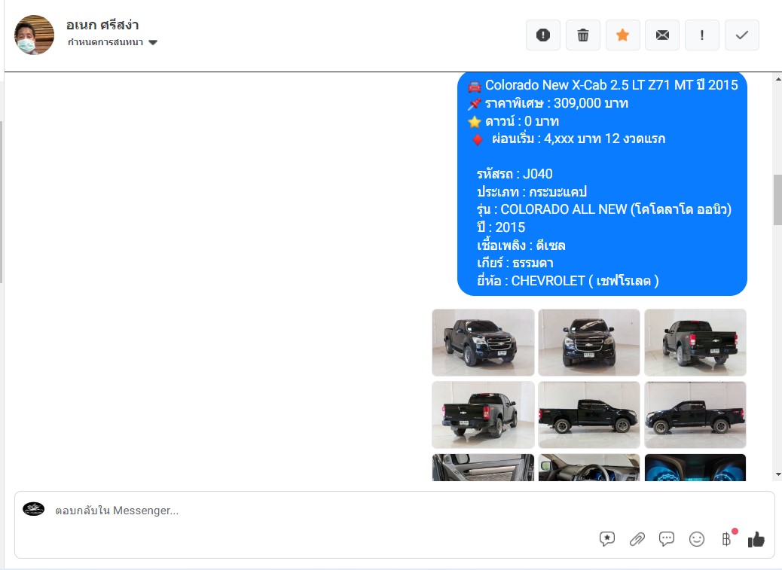Viewport: 782px width, 570px height.
Task: Open payment request baht icon
Action: (x=727, y=539)
